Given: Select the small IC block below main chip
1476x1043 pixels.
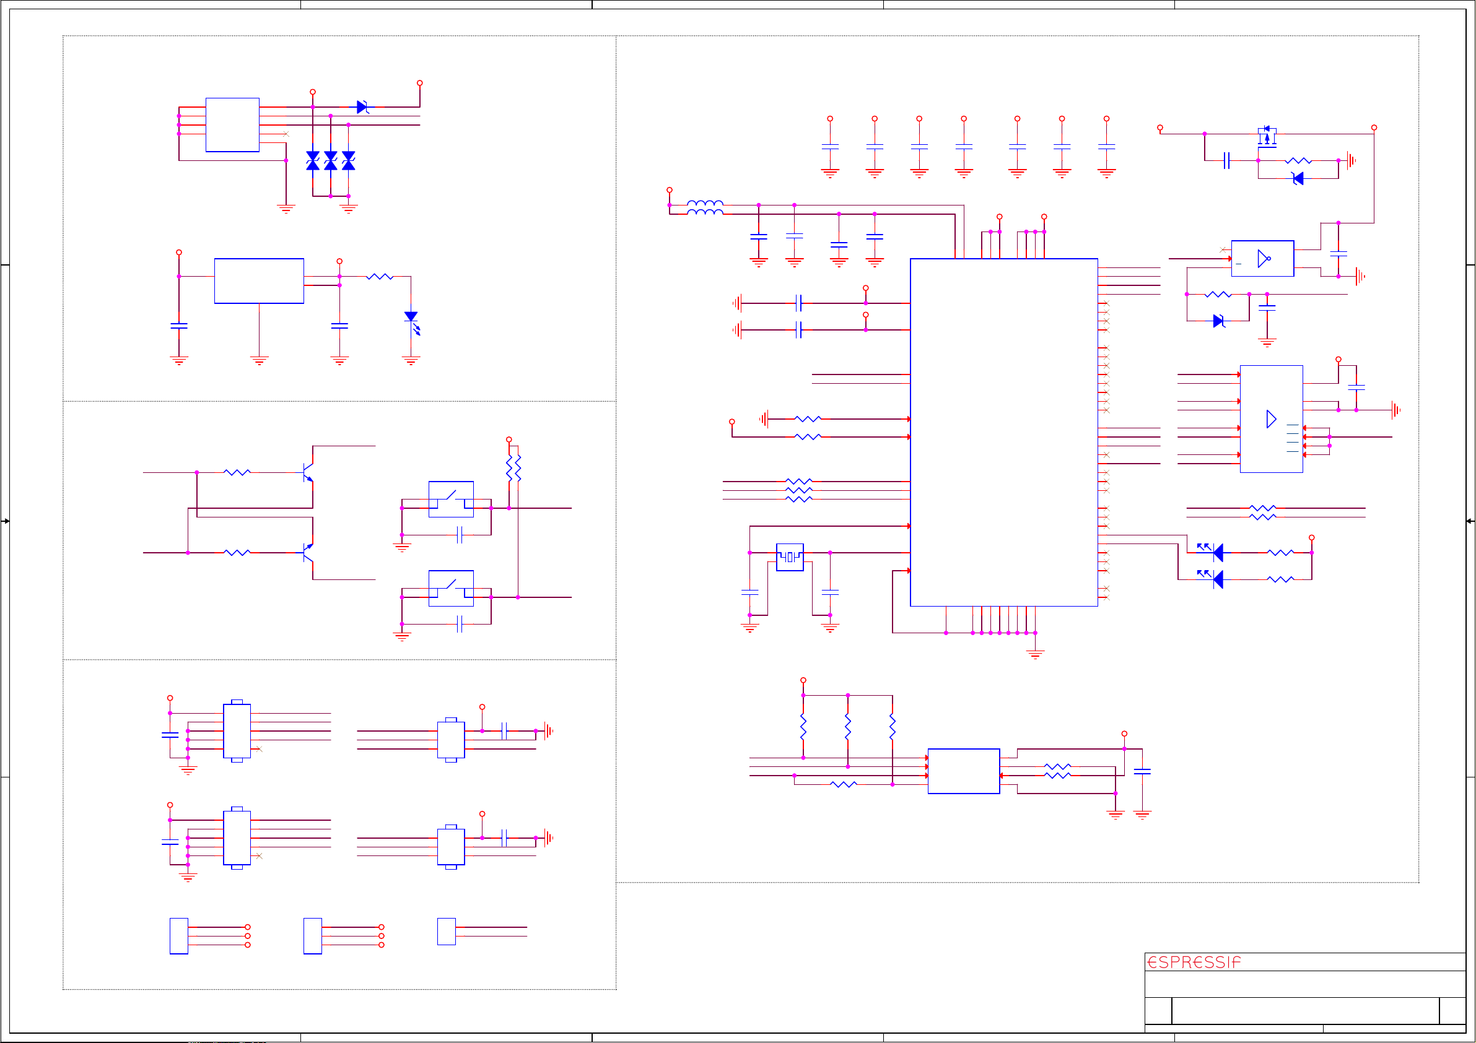Looking at the screenshot, I should (964, 771).
